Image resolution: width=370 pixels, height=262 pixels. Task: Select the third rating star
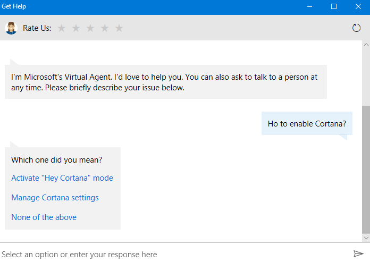pos(90,28)
